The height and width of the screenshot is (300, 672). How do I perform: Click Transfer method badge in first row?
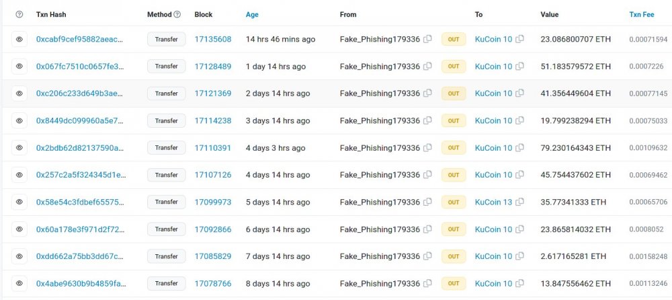point(166,39)
